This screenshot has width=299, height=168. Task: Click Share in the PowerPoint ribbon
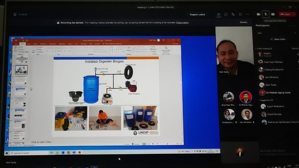[x=176, y=44]
